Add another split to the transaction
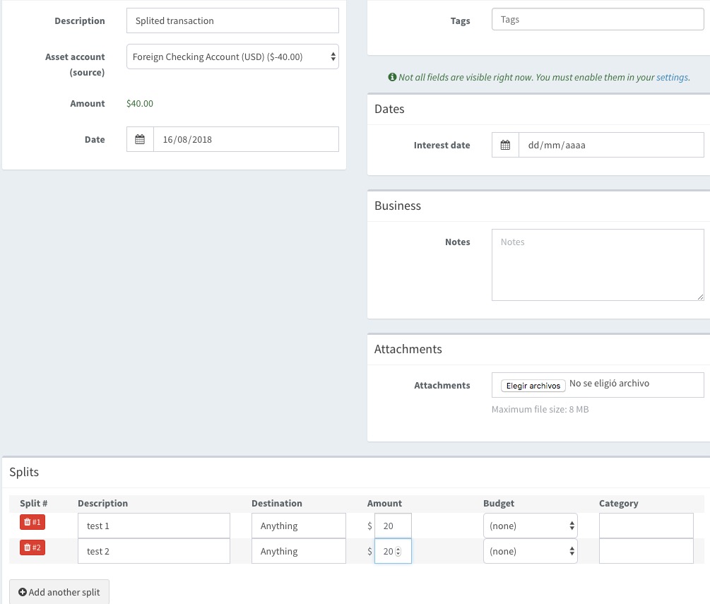Screen dimensions: 710x604 point(59,592)
